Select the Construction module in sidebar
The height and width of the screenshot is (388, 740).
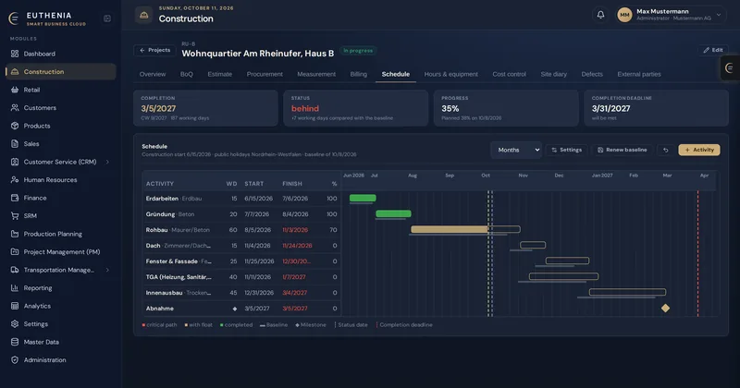61,72
